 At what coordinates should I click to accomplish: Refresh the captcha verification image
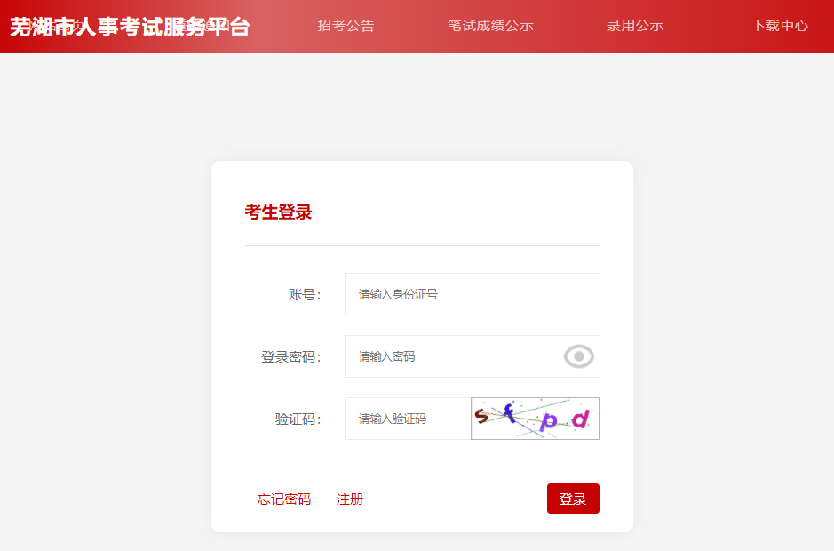[x=535, y=419]
